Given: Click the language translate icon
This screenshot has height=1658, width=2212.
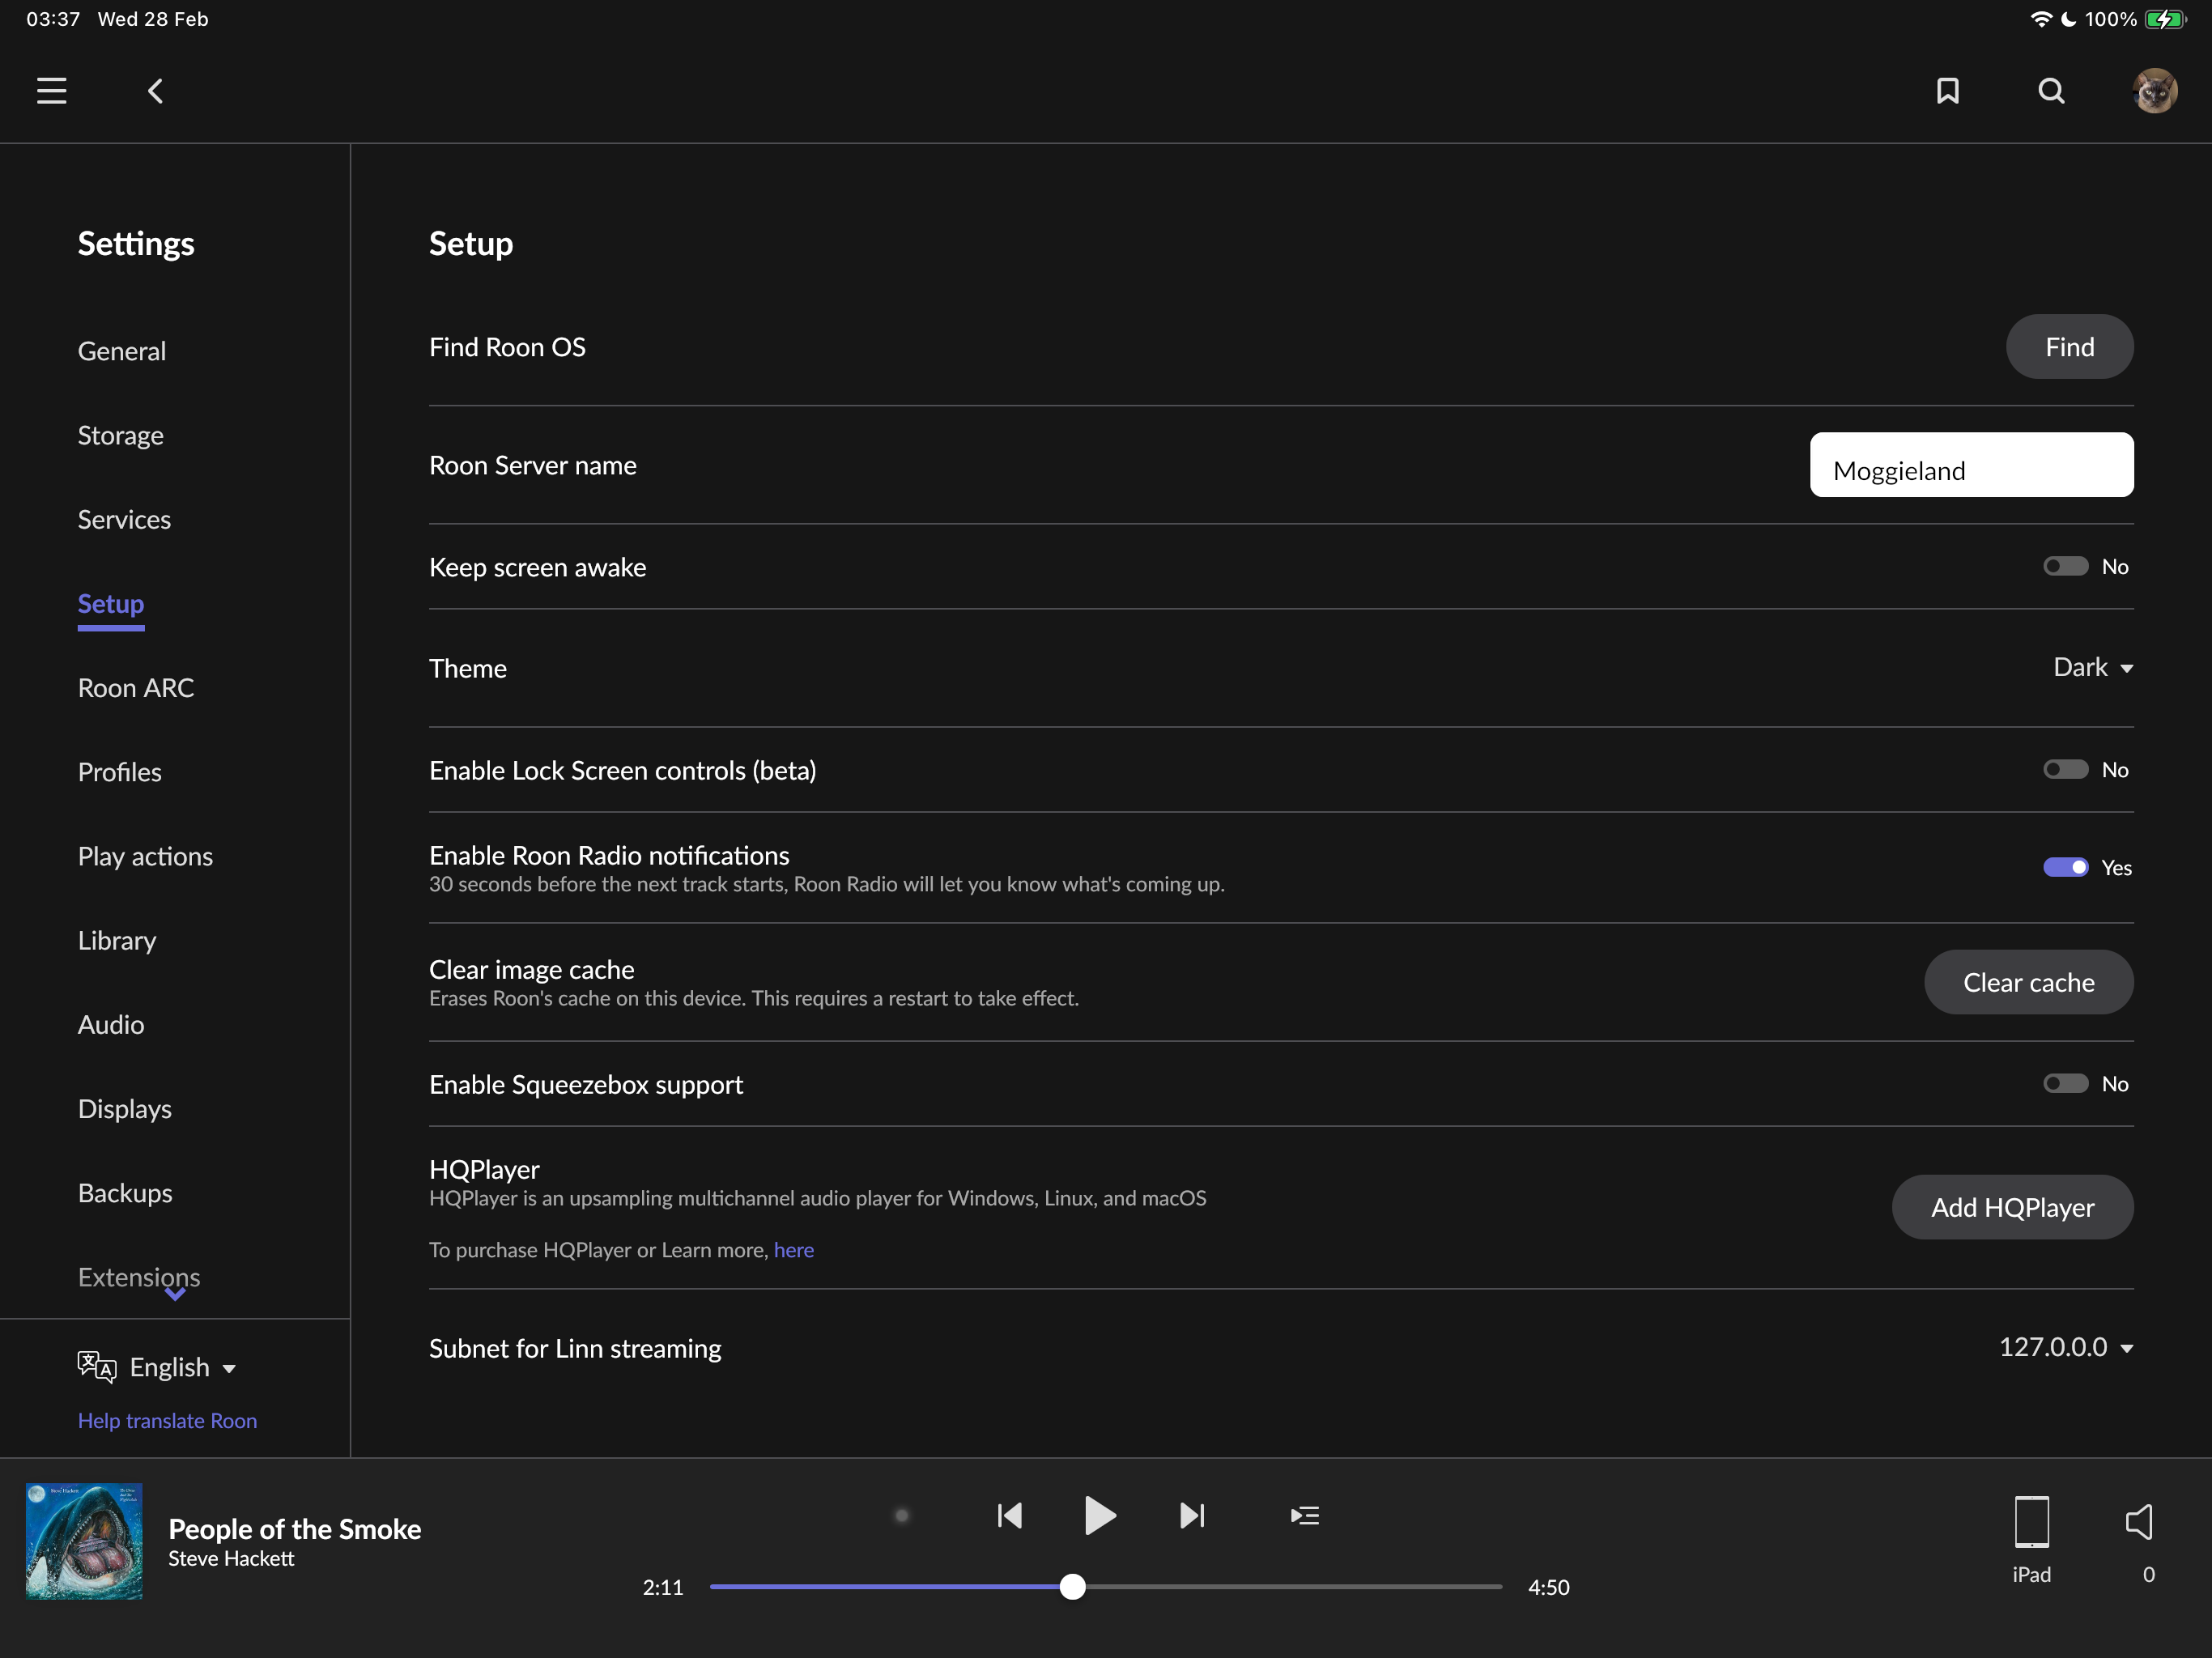Looking at the screenshot, I should coord(97,1366).
